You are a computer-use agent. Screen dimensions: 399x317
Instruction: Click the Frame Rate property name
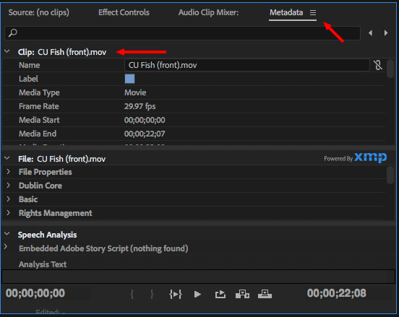(x=39, y=106)
